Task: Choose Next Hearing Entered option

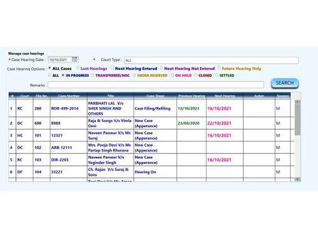Action: (113, 68)
